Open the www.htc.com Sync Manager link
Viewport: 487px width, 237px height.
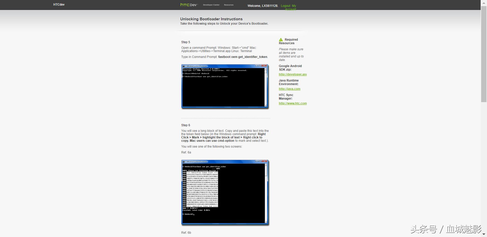(x=293, y=103)
